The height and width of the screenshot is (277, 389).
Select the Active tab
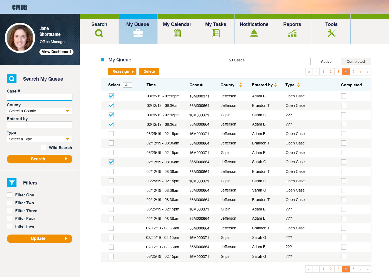(326, 61)
